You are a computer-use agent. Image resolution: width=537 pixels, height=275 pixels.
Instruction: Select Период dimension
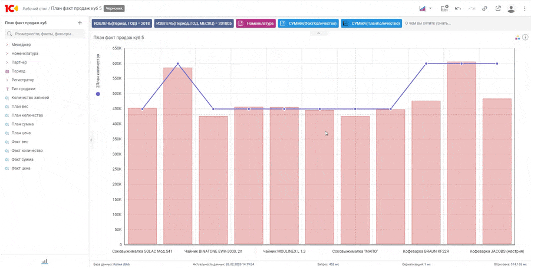18,71
